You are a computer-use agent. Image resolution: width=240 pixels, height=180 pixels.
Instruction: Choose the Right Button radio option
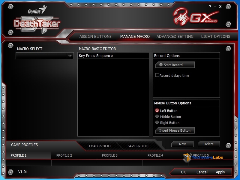click(157, 122)
